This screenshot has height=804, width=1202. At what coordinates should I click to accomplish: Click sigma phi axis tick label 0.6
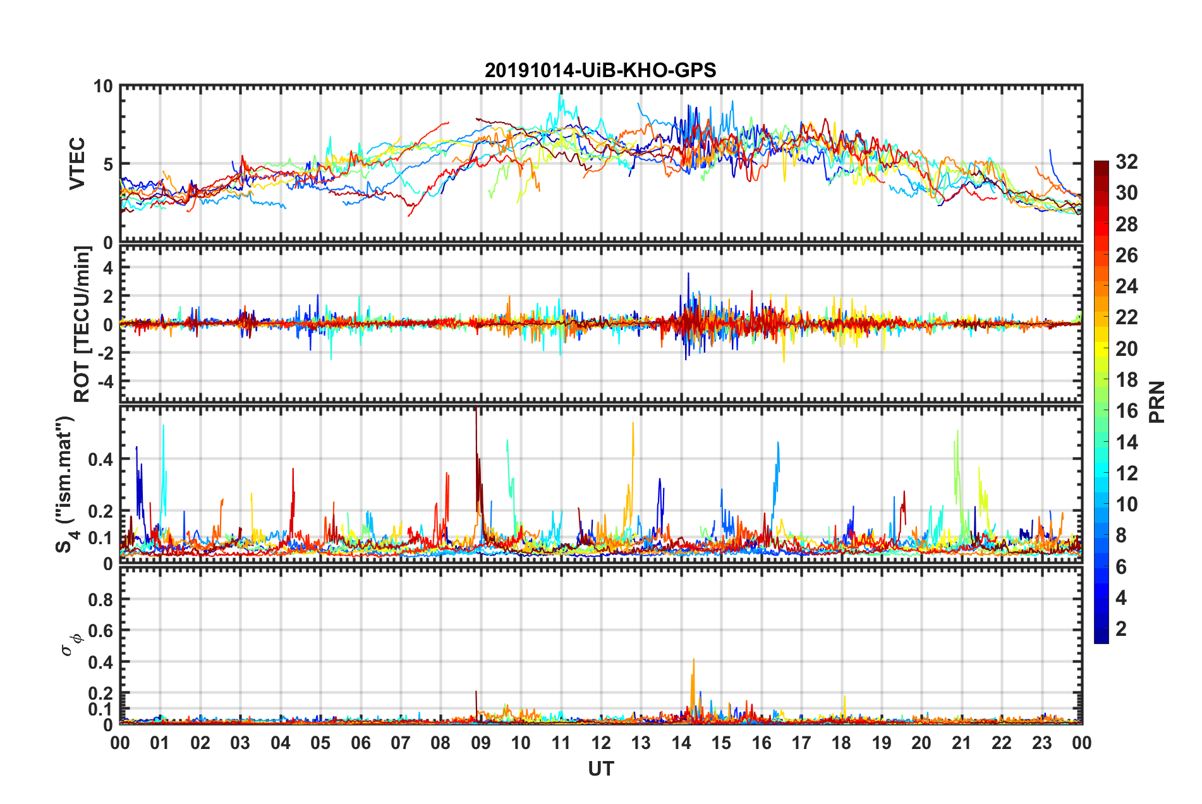pos(100,631)
